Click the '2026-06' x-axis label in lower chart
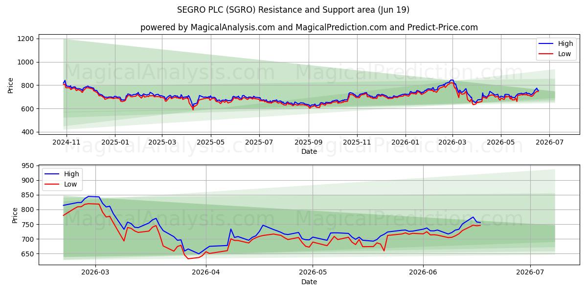Screen dimensions: 587x293 pyautogui.click(x=423, y=272)
